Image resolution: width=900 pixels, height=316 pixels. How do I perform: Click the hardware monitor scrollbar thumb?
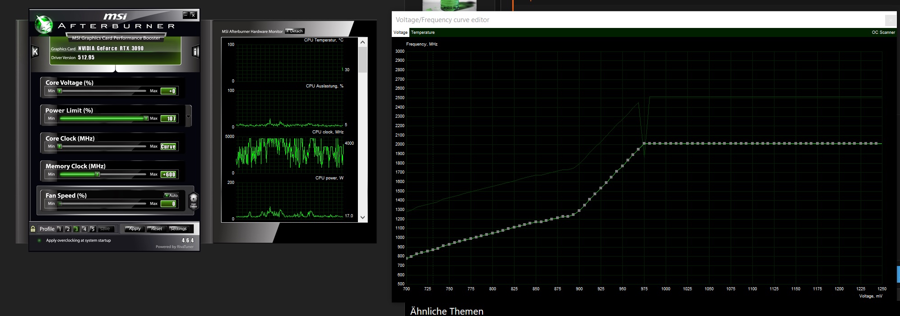pos(362,60)
